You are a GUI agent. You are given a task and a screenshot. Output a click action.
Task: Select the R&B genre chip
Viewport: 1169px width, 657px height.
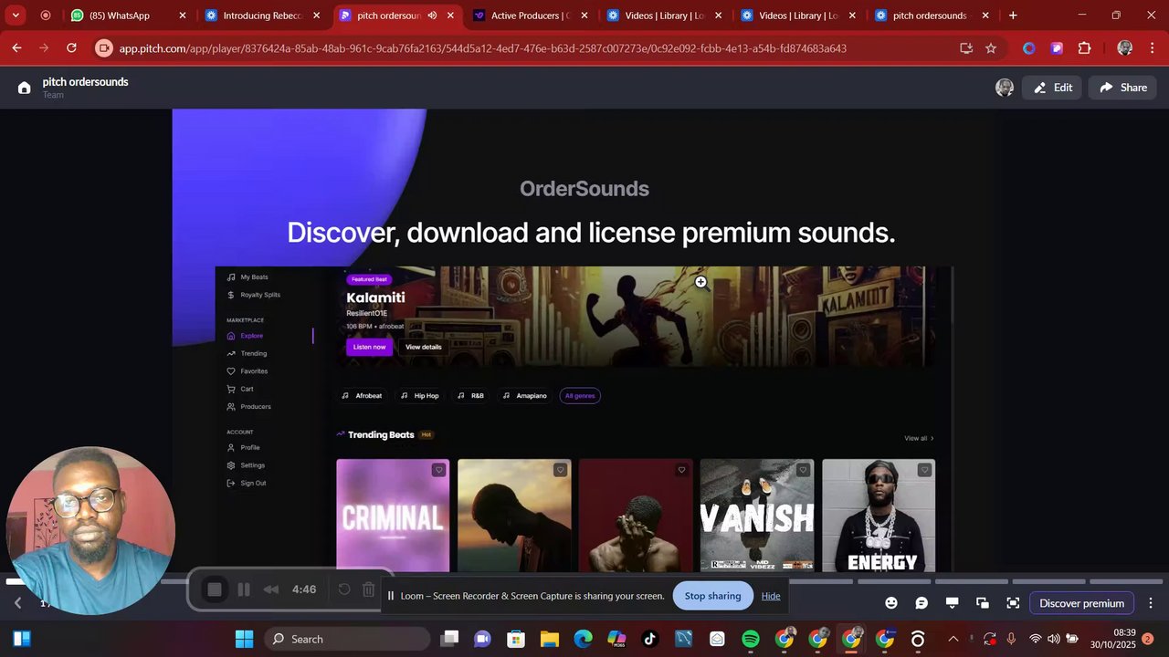471,396
